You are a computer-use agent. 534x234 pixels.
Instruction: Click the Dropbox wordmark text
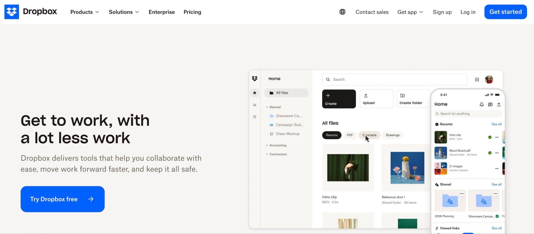click(x=40, y=11)
